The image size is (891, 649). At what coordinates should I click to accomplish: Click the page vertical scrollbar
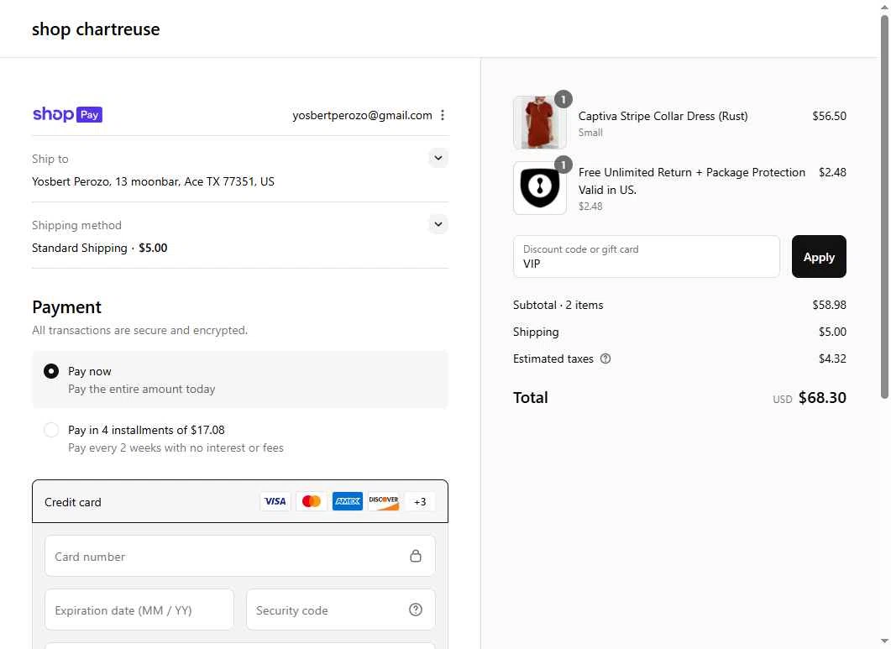pyautogui.click(x=885, y=207)
